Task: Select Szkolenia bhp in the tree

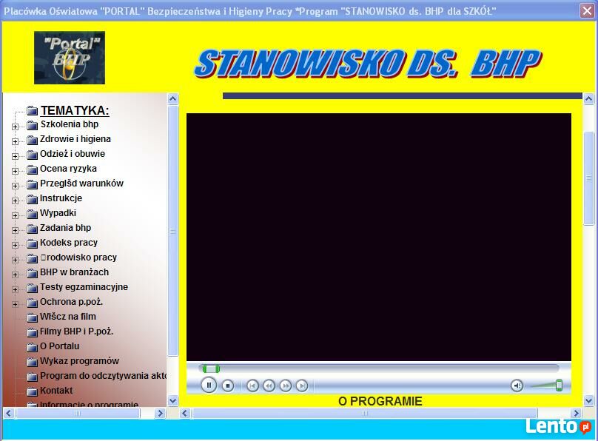Action: coord(70,124)
